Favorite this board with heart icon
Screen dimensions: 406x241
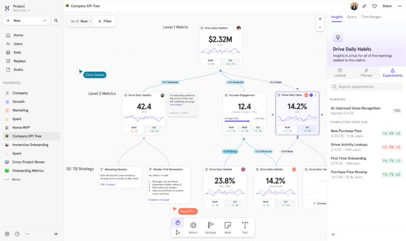pyautogui.click(x=374, y=6)
